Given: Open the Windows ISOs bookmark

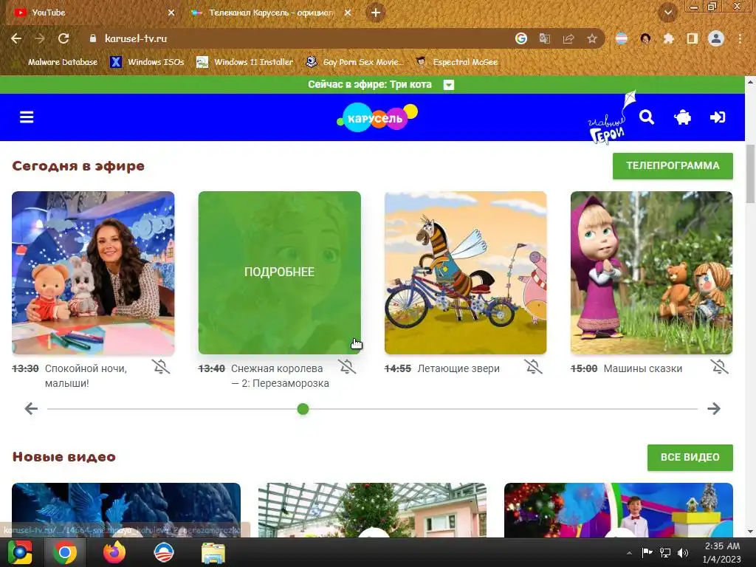Looking at the screenshot, I should (x=147, y=62).
